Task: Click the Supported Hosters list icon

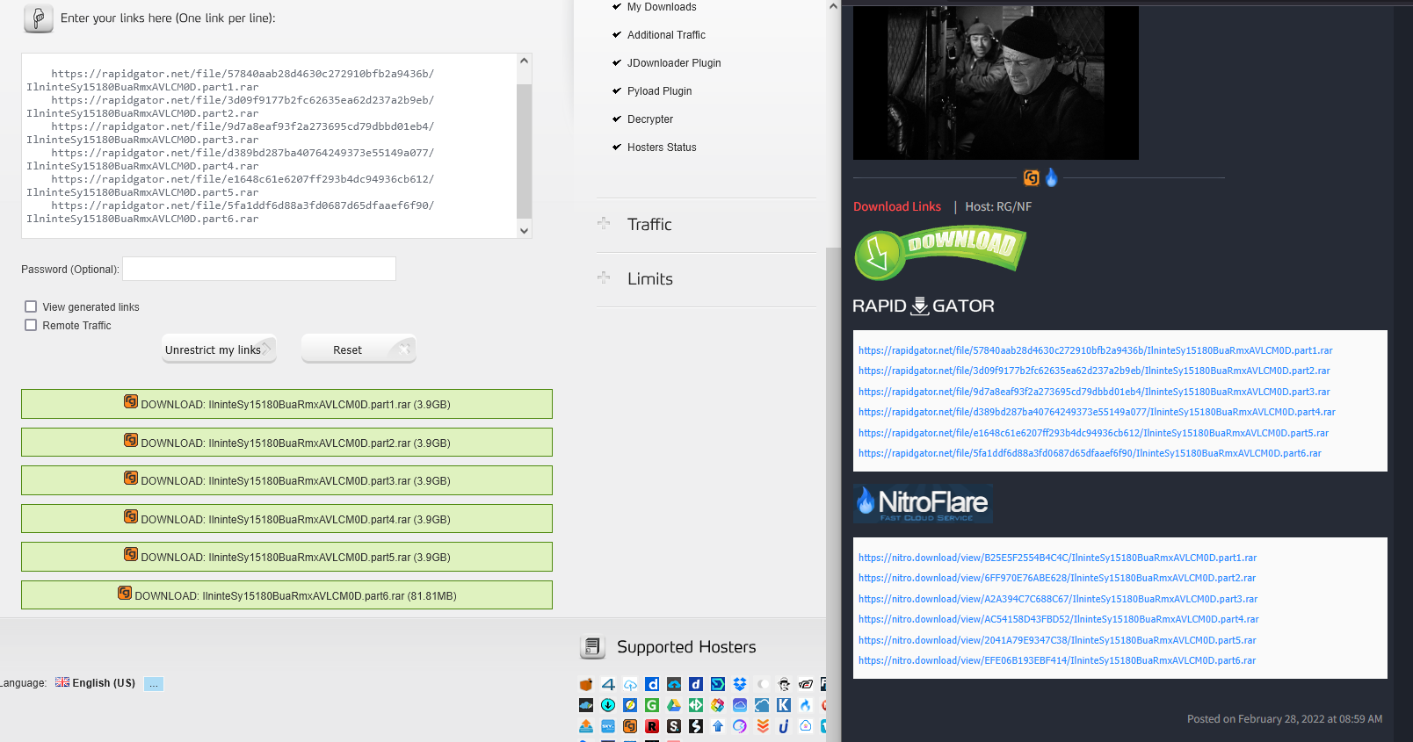Action: coord(592,647)
